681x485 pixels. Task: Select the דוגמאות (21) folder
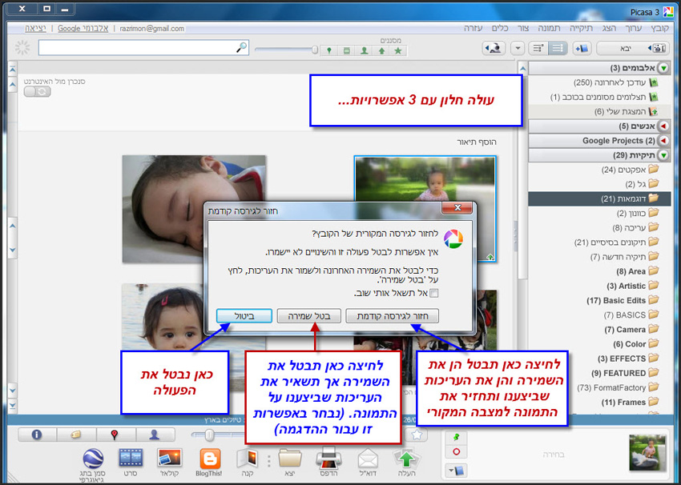point(599,198)
